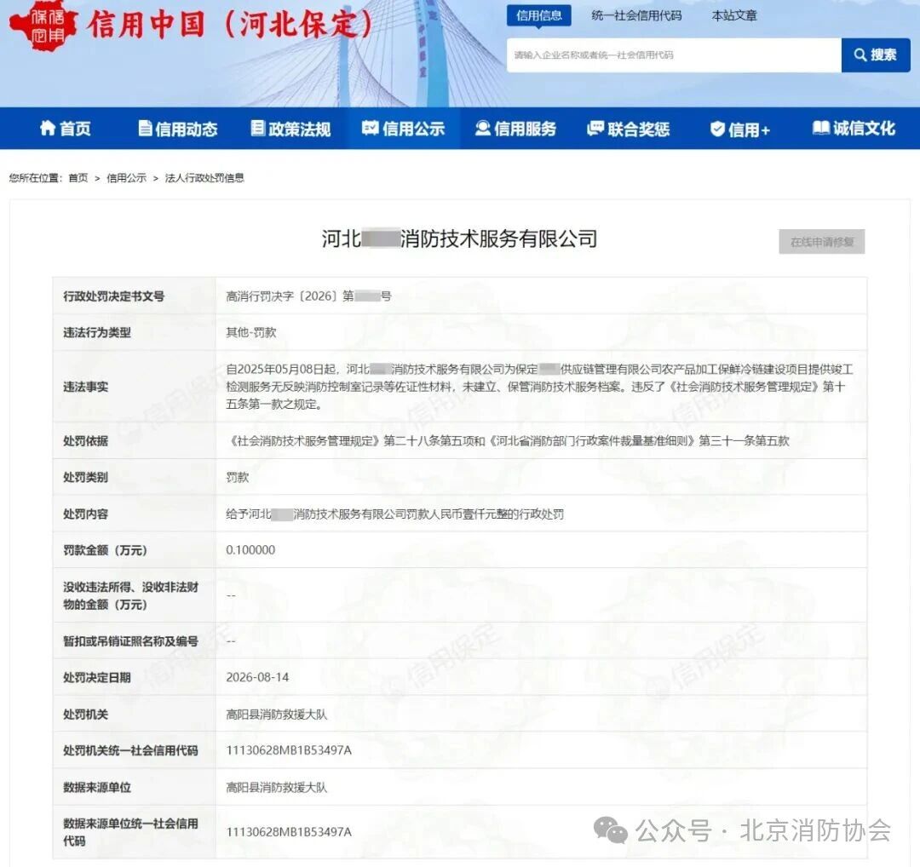Click the 处罚依据 legal basis text
Viewport: 920px width, 867px height.
[x=508, y=440]
